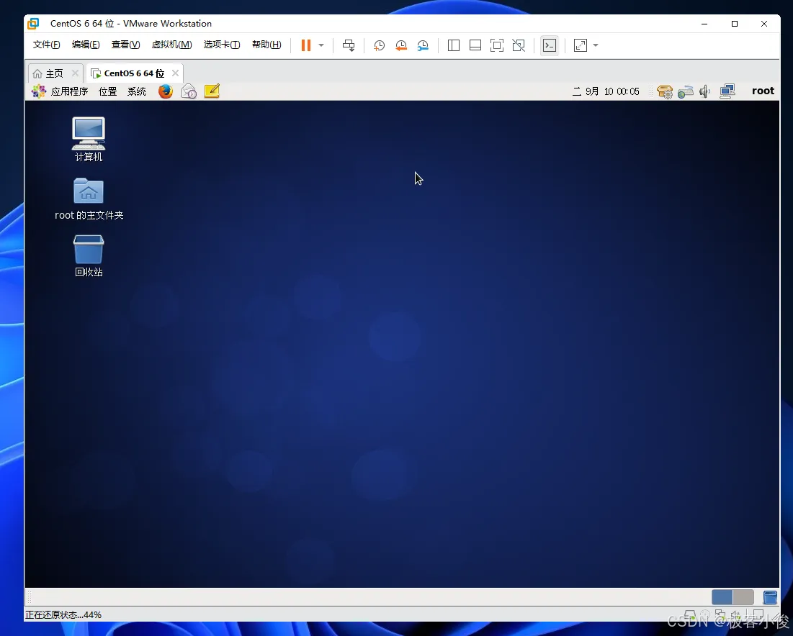This screenshot has height=636, width=793.
Task: Click the removable drive tray icon
Action: click(685, 91)
